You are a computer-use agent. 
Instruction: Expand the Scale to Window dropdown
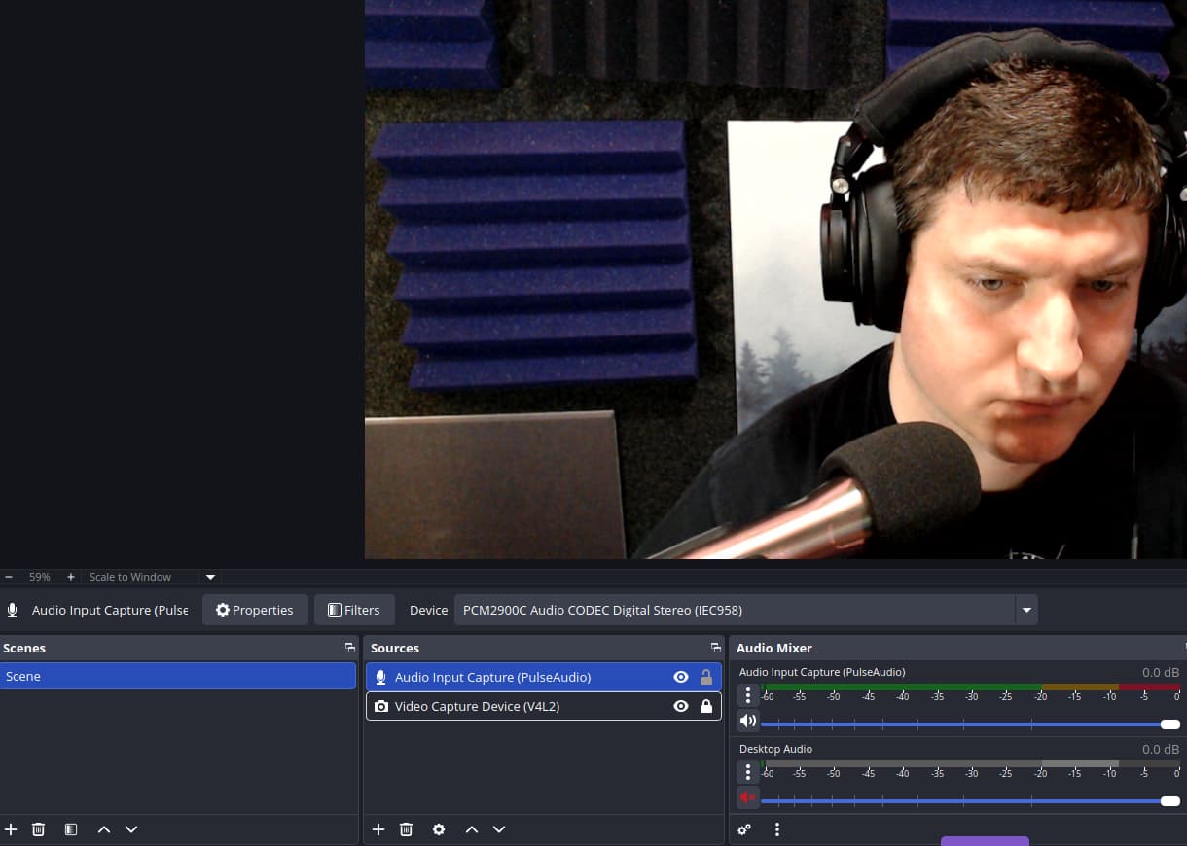[x=210, y=577]
